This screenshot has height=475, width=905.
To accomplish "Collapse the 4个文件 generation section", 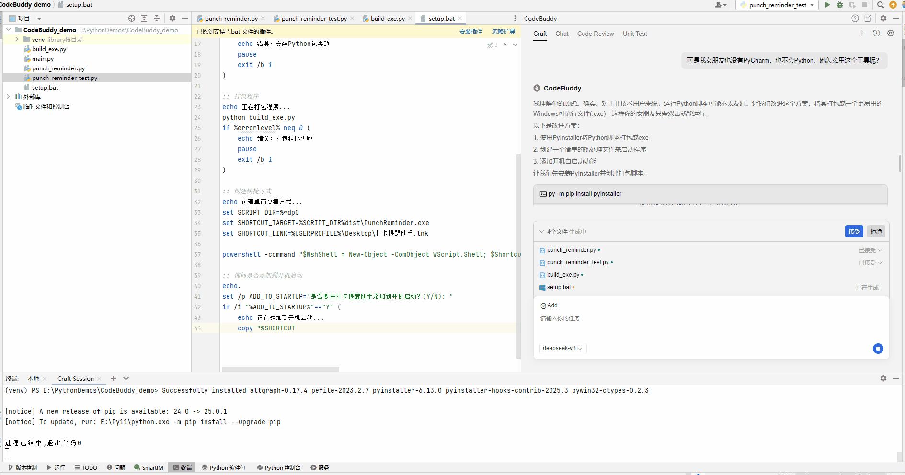I will click(x=540, y=231).
